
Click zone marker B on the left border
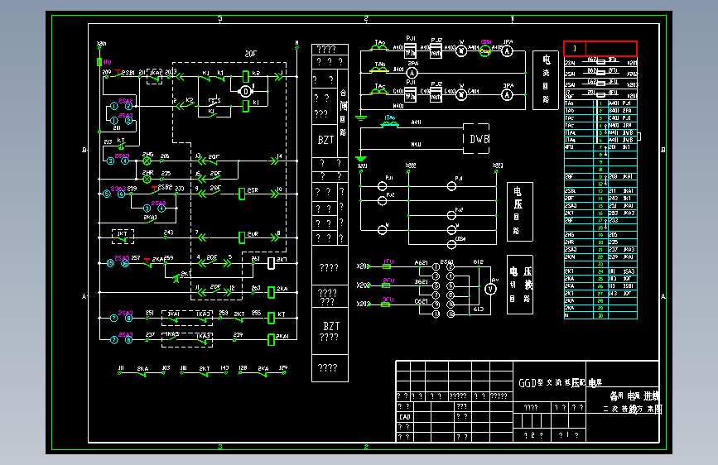coord(84,150)
